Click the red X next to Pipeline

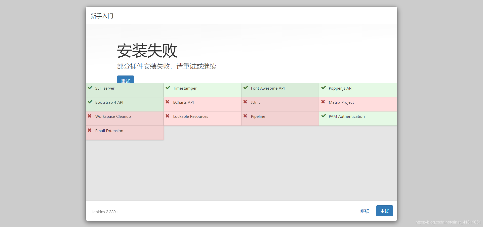246,116
